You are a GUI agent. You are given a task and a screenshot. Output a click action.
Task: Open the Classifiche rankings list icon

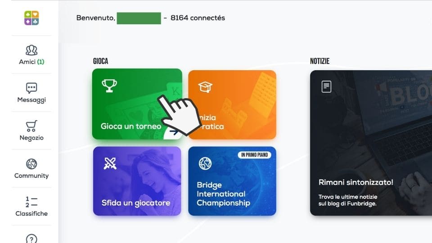[x=31, y=202]
